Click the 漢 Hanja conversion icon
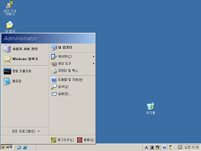Viewport: 201px width, 151px height. [x=152, y=148]
